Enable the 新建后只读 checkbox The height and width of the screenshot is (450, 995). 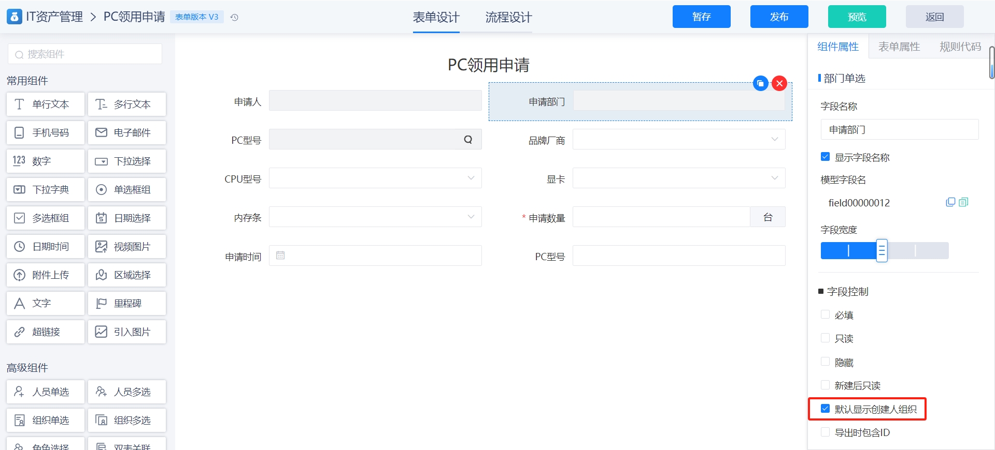tap(826, 385)
